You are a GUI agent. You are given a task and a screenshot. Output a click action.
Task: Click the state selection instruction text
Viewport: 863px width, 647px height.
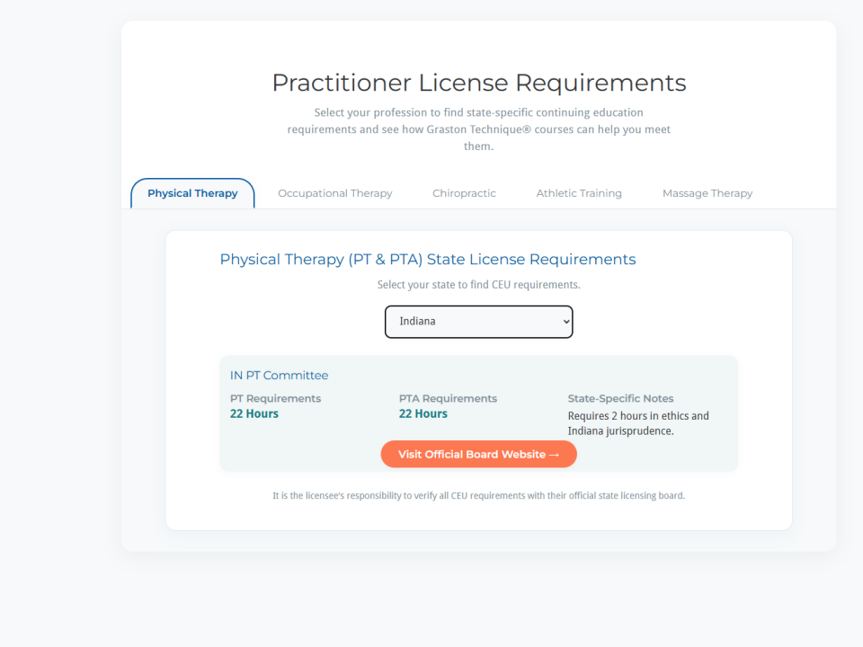(478, 284)
